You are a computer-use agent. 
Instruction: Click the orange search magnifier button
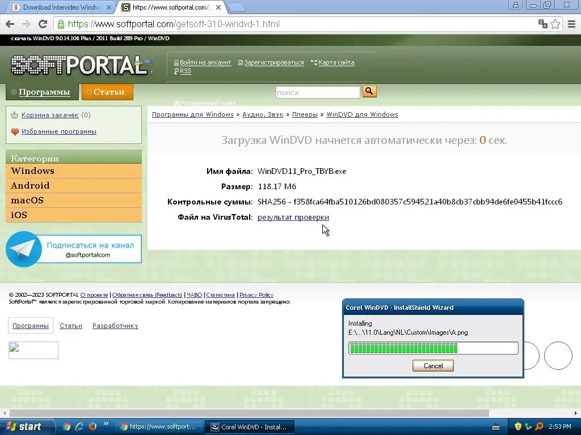369,91
